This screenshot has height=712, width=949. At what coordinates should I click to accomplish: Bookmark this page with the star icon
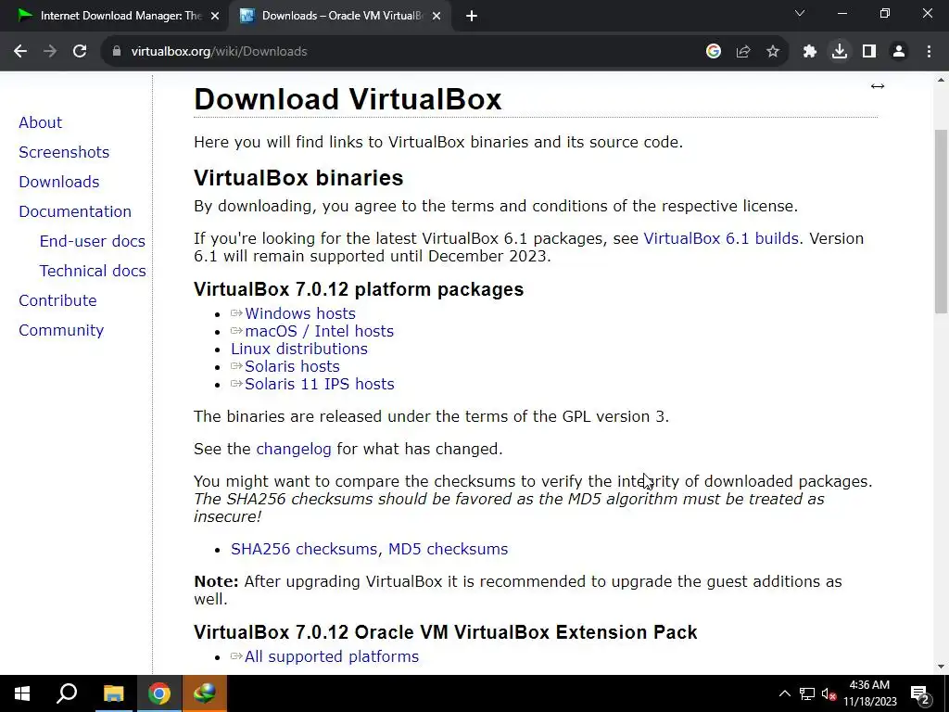tap(773, 52)
